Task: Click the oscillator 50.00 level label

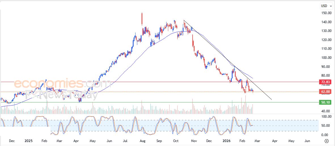Action: (x=326, y=126)
